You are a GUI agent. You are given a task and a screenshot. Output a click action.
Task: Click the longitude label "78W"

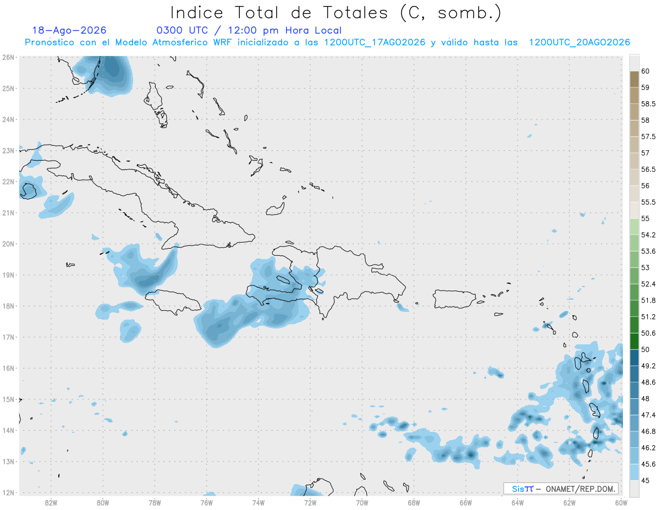(155, 502)
